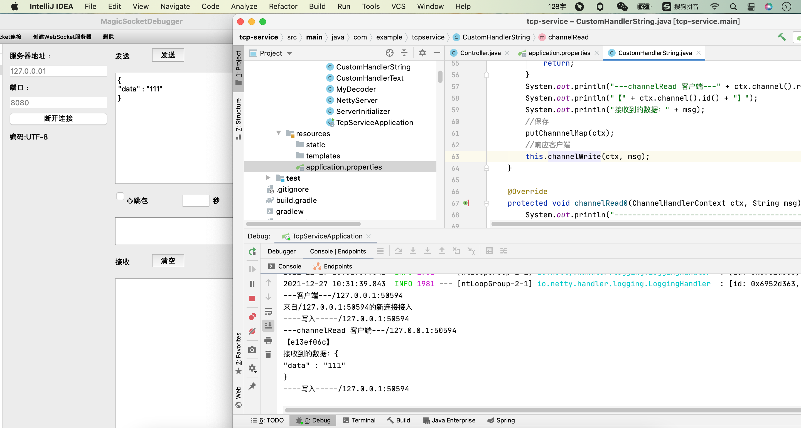
Task: Open the Refactor menu
Action: point(283,6)
